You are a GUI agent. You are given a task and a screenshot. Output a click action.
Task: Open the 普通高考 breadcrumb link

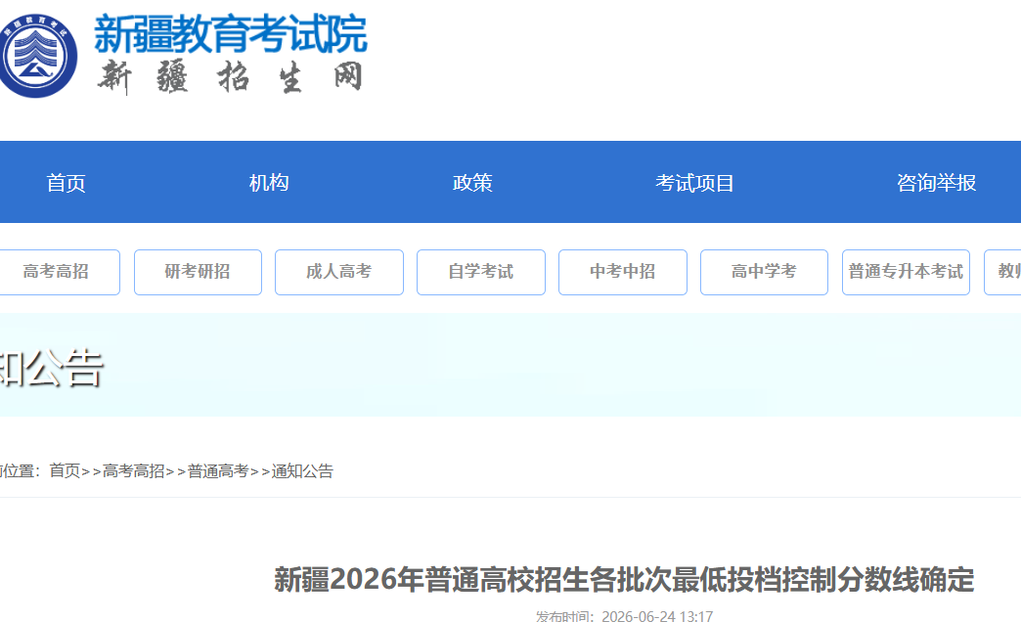click(x=218, y=470)
